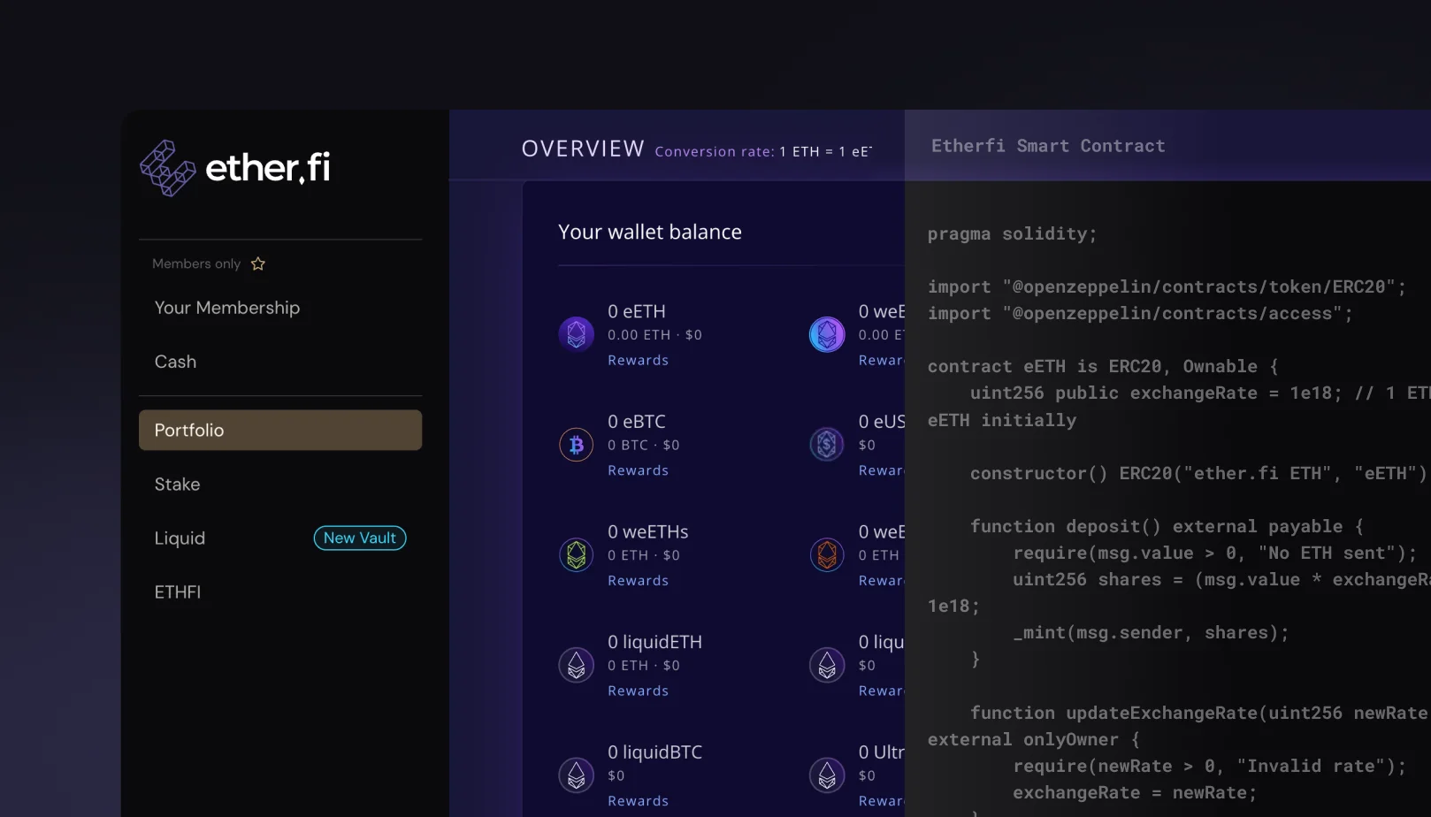Click the Etherfi Smart Contract panel header
The height and width of the screenshot is (817, 1431).
(x=1047, y=145)
